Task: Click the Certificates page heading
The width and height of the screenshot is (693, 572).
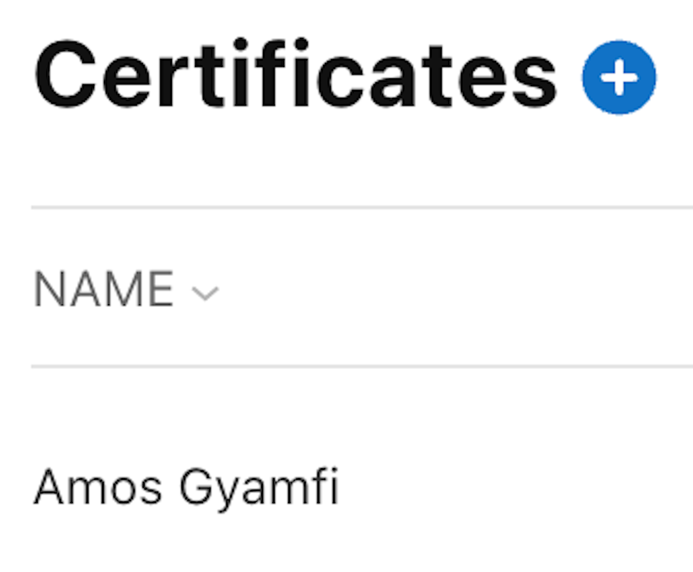Action: [x=295, y=74]
